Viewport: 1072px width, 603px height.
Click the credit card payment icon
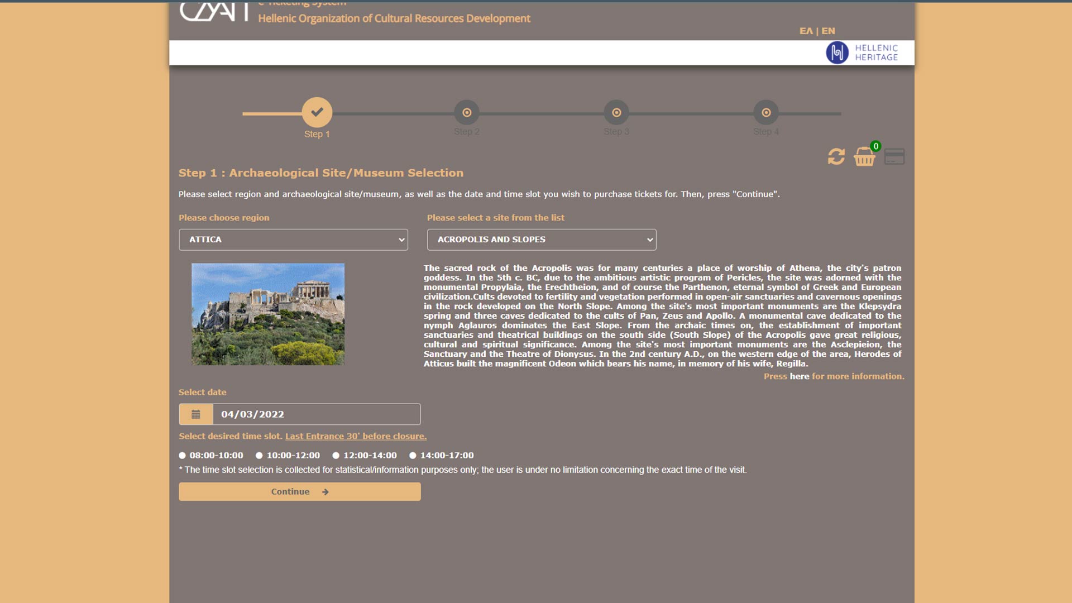tap(894, 157)
